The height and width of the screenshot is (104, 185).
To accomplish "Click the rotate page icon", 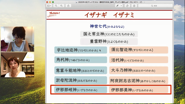I will tap(127, 6).
